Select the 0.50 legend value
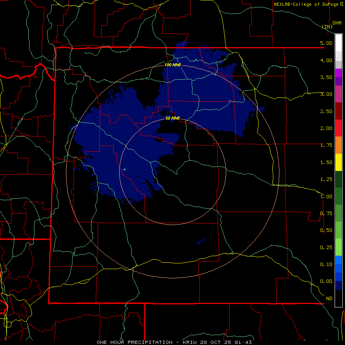 [326, 230]
